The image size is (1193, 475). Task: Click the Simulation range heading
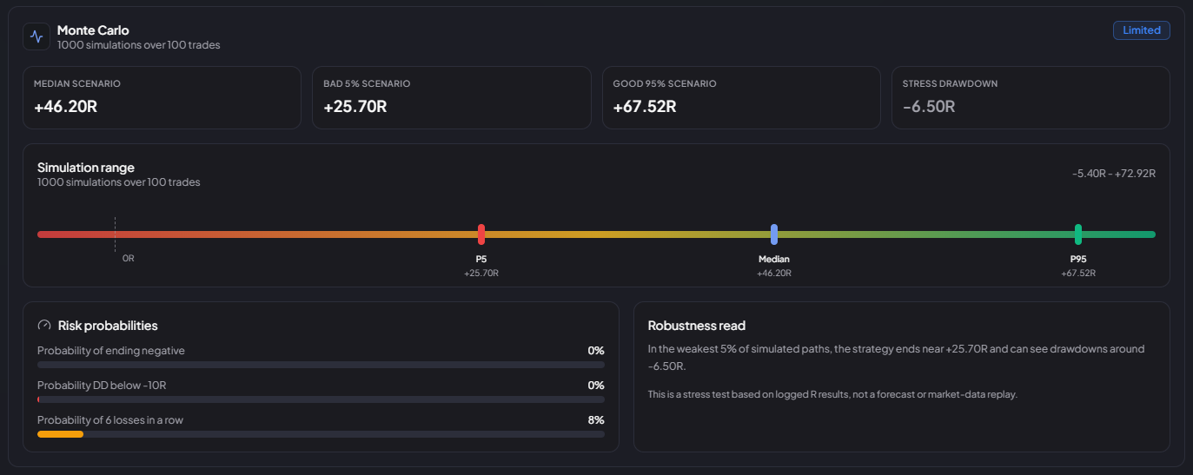pos(86,168)
